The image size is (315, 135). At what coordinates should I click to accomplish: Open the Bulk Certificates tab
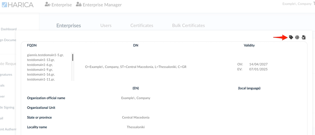188,25
